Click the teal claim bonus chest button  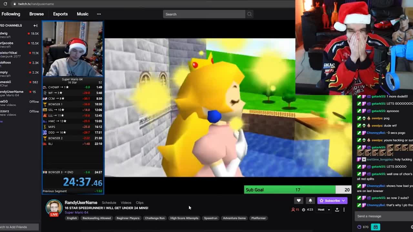tap(376, 227)
